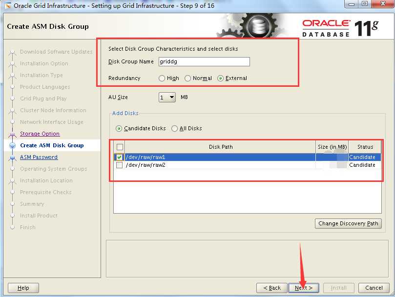Click Cluster Node Information step label
This screenshot has height=297, width=395.
pos(53,110)
